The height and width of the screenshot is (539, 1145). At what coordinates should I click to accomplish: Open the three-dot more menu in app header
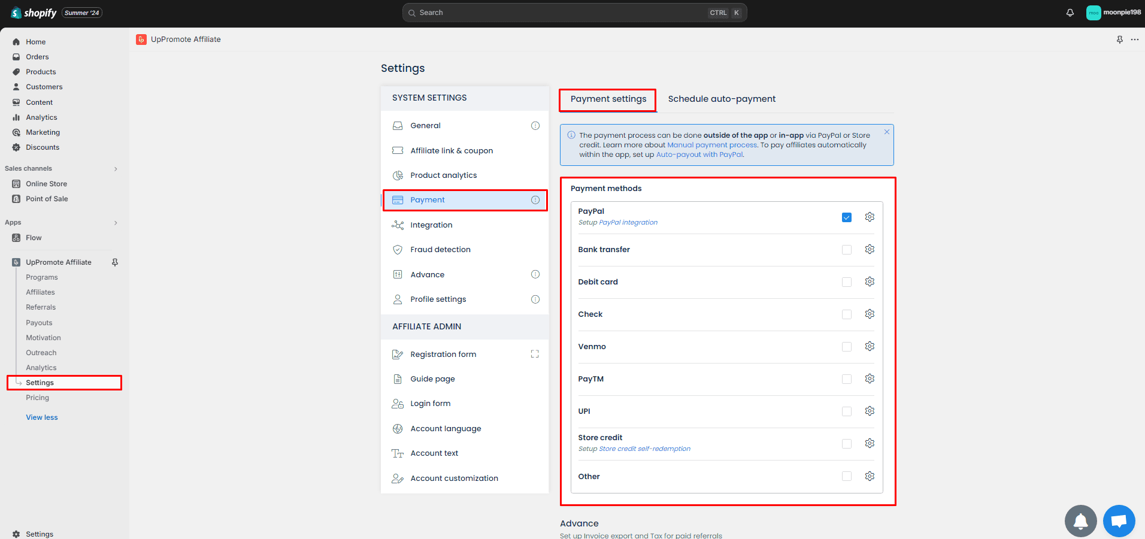point(1135,40)
